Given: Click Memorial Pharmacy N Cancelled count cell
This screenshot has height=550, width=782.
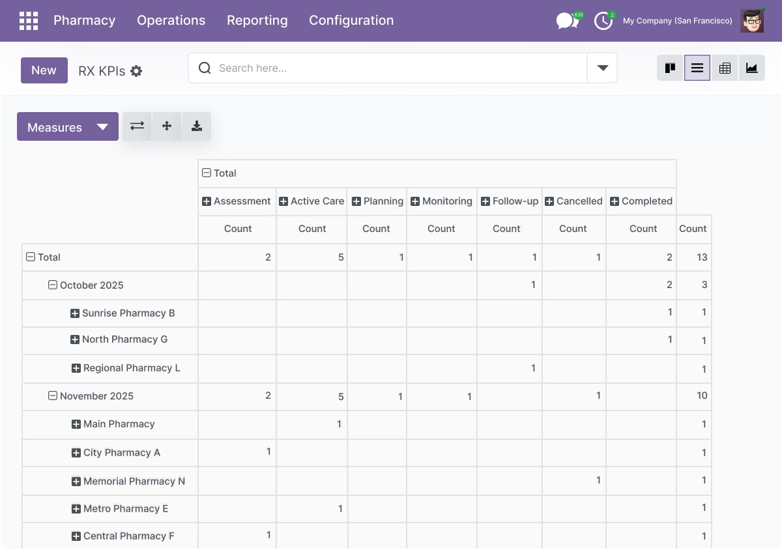Looking at the screenshot, I should click(574, 480).
